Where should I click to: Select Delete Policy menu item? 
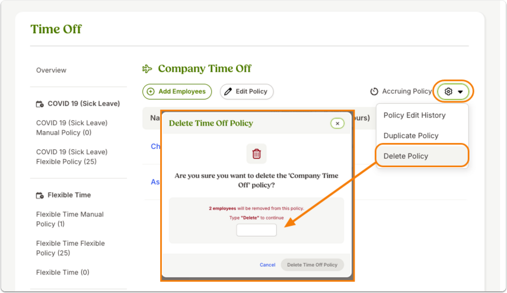coord(422,156)
